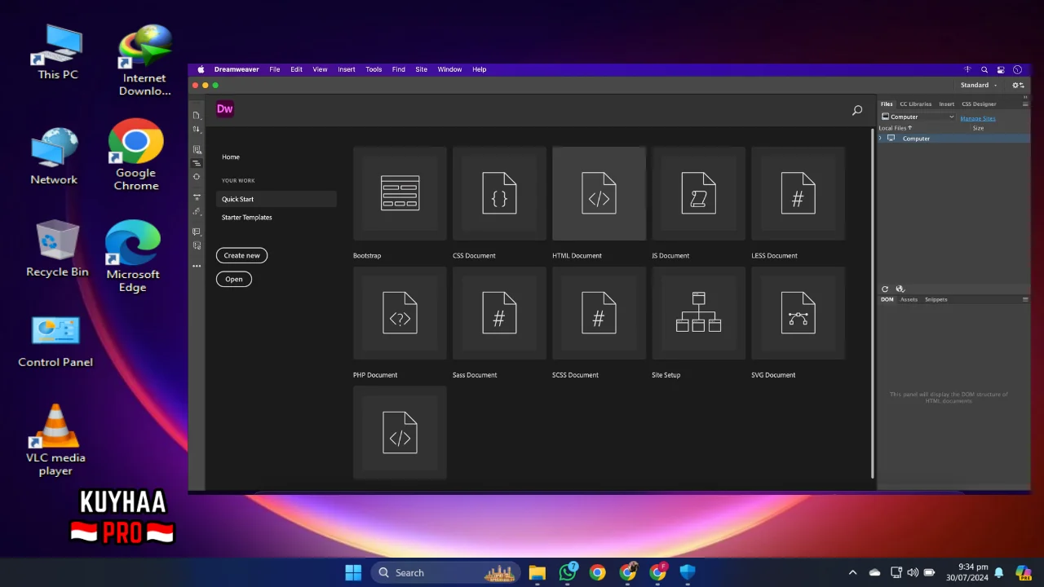Open VLC media player desktop shortcut
The width and height of the screenshot is (1044, 587).
tap(55, 439)
